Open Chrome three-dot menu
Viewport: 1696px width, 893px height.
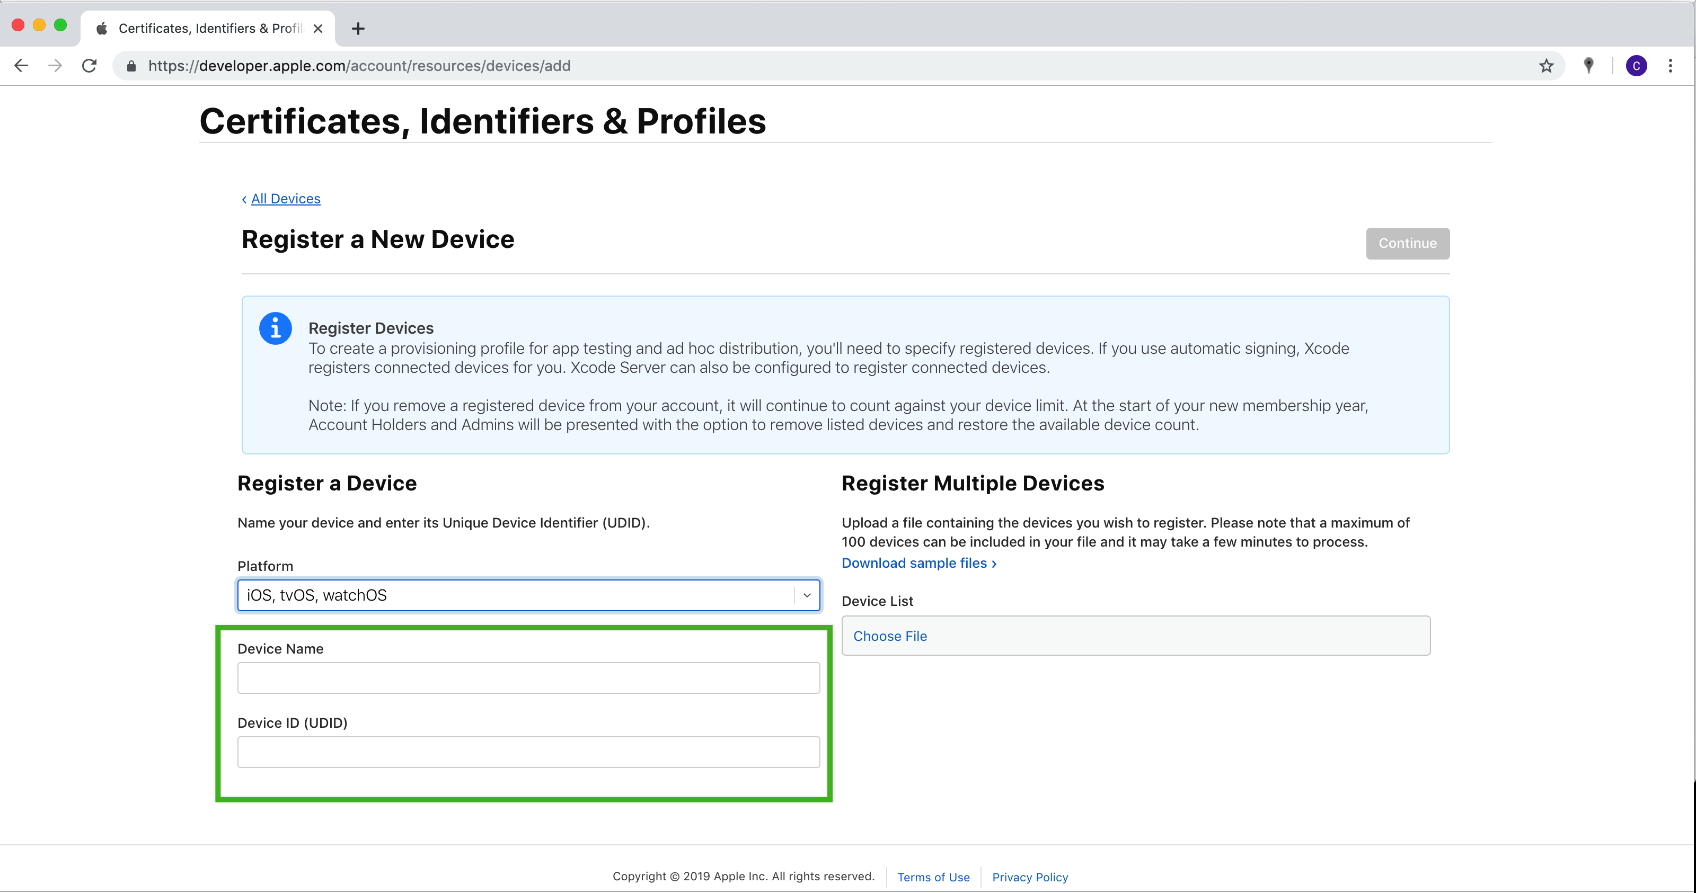(1671, 66)
